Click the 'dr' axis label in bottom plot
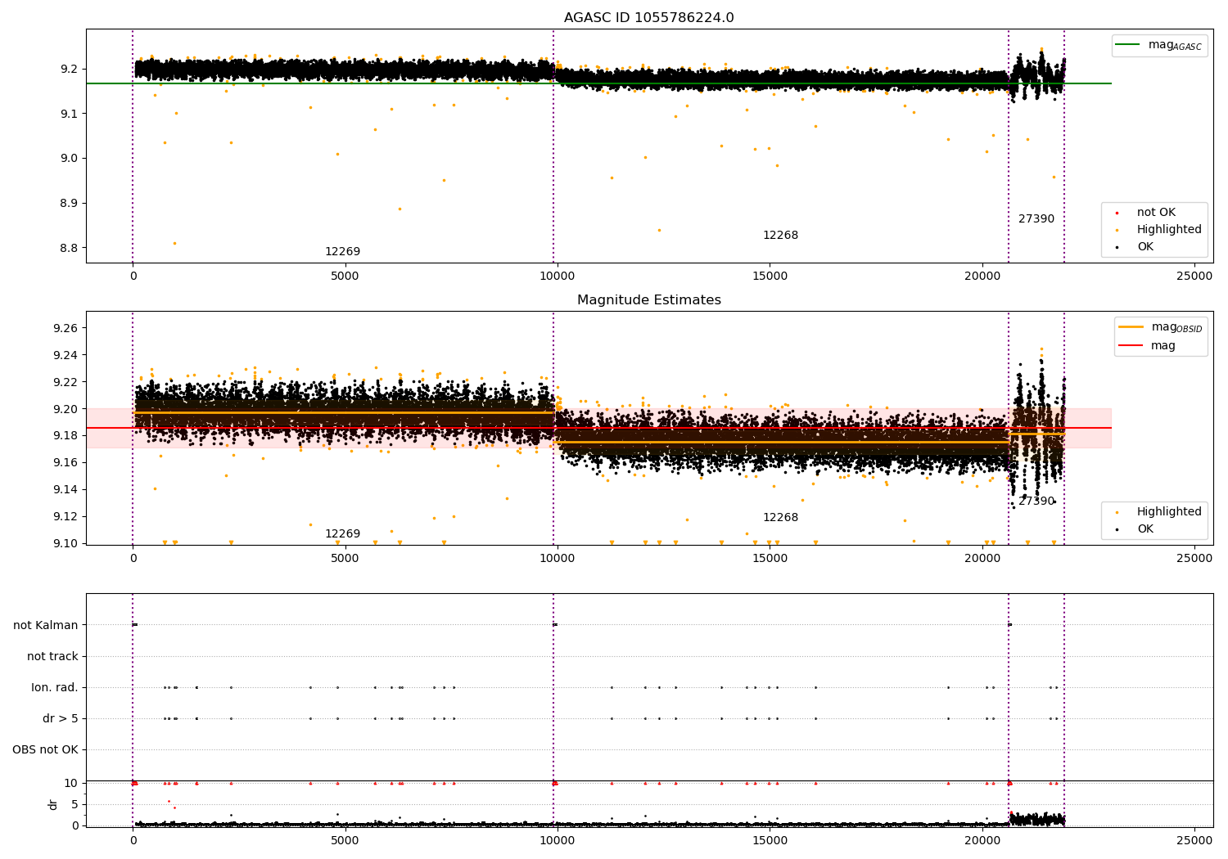The image size is (1228, 859). click(x=53, y=804)
